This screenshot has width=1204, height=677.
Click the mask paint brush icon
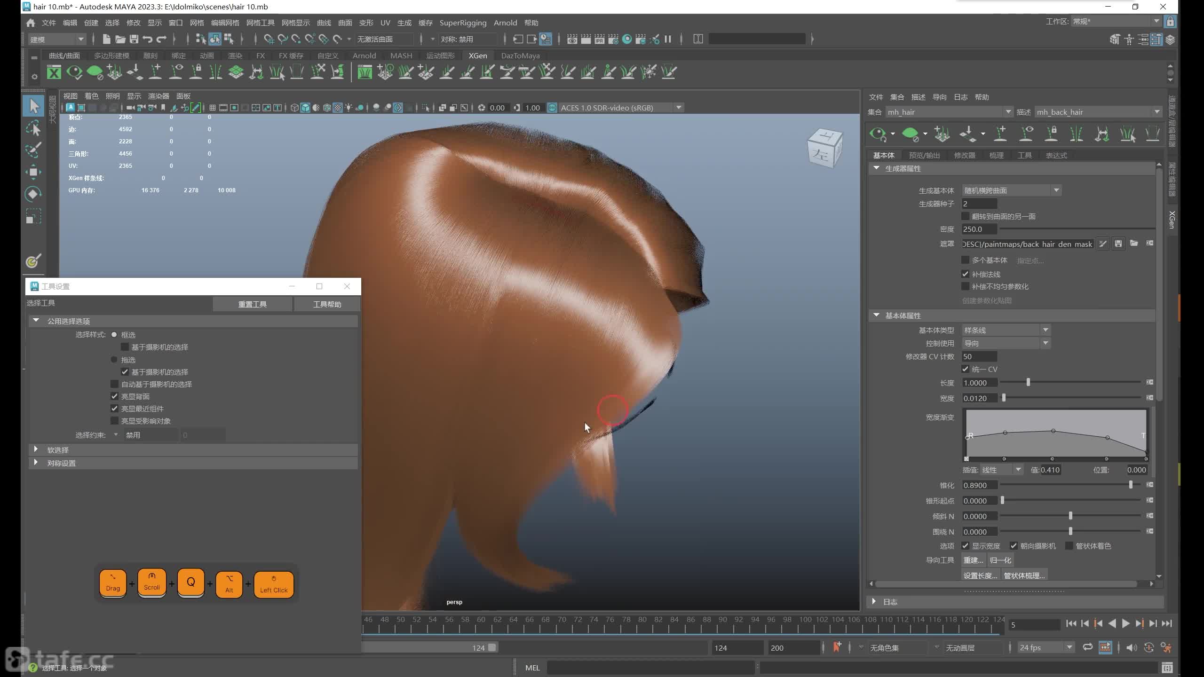[1103, 244]
